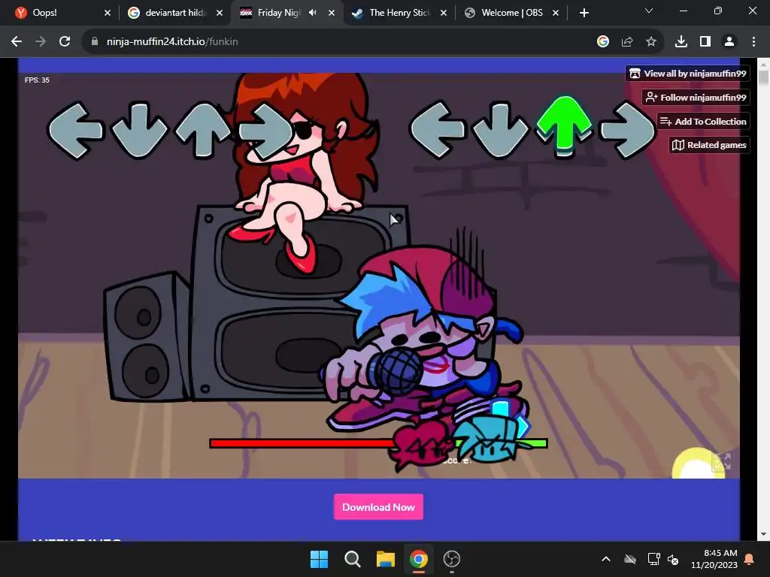Close the Oops! tab
770x577 pixels.
click(x=108, y=13)
